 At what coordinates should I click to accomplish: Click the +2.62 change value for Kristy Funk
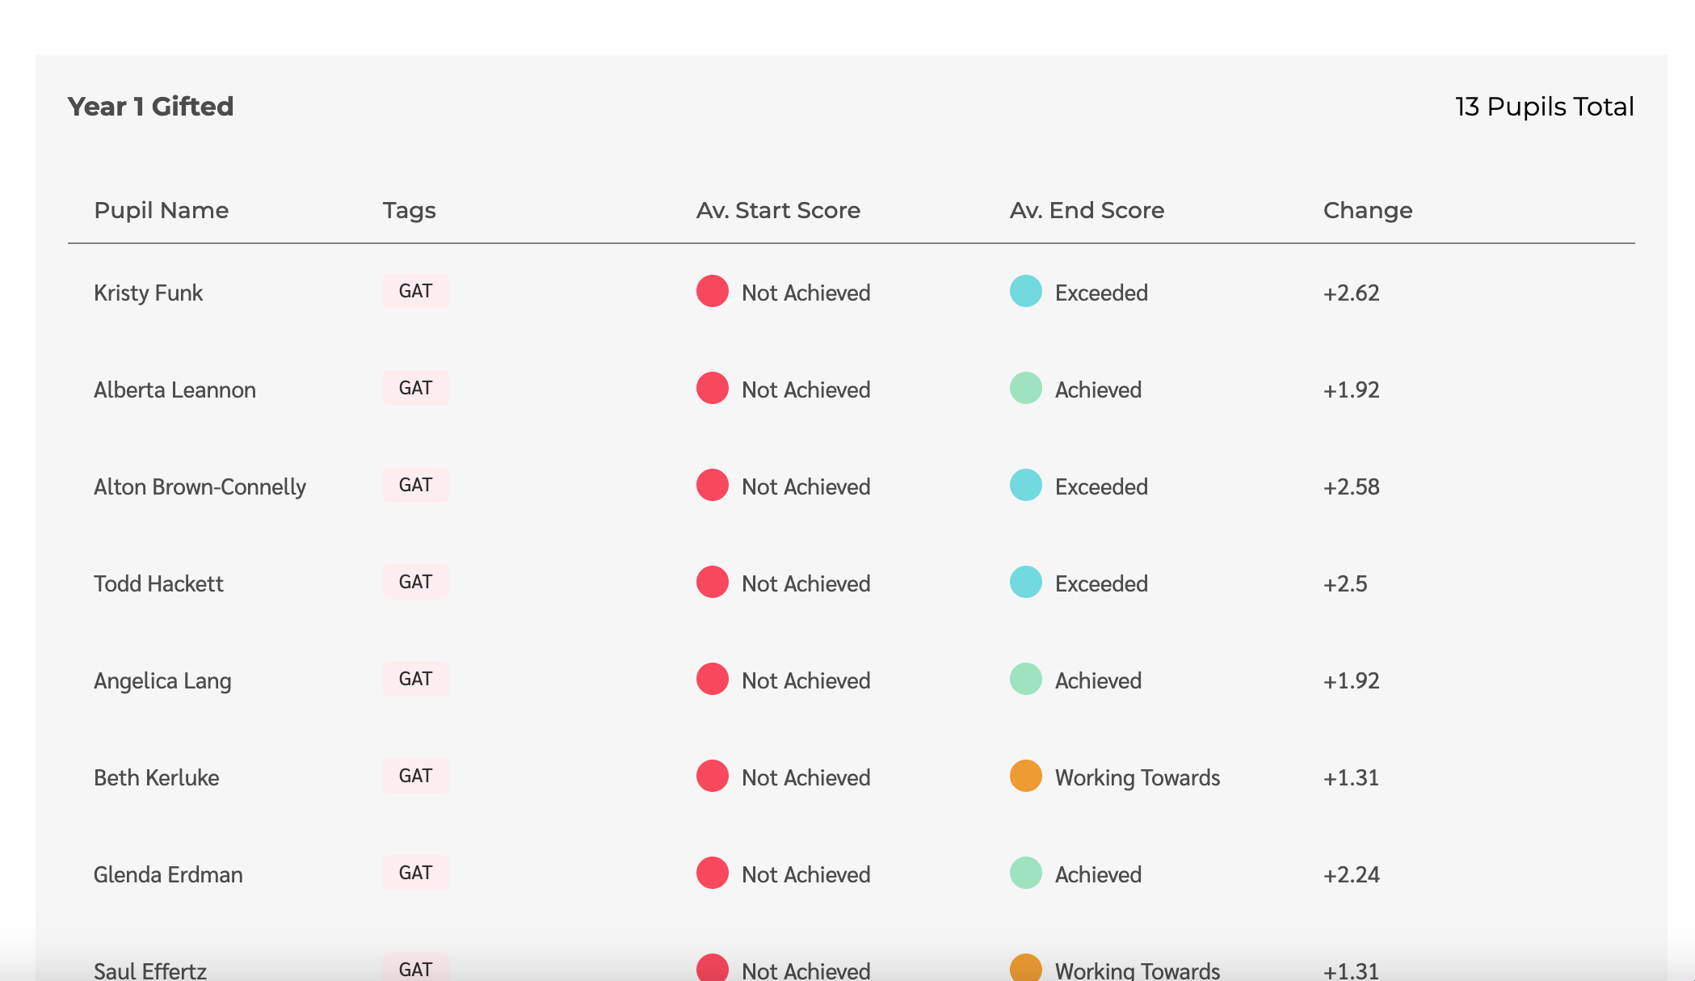[1350, 293]
